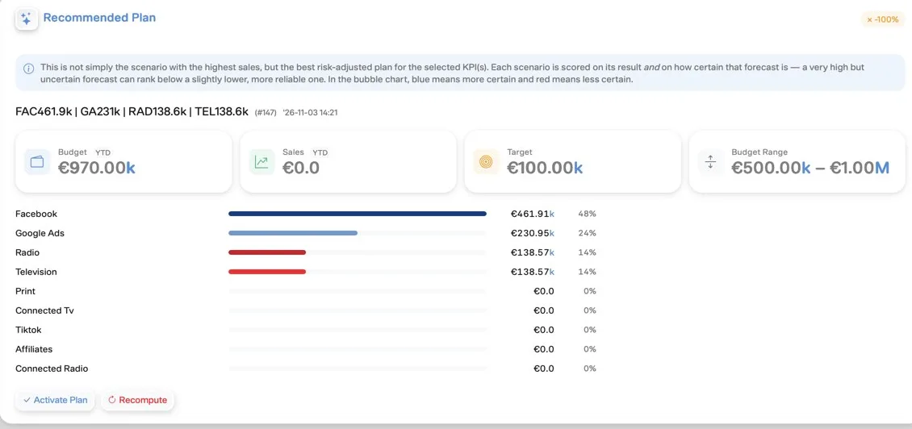The height and width of the screenshot is (429, 912).
Task: Click the ×-100% badge
Action: pos(882,19)
